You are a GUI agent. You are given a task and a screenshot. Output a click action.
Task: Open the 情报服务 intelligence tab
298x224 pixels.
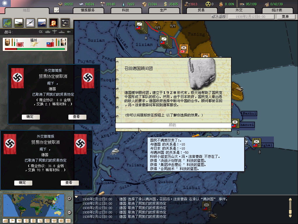pyautogui.click(x=88, y=10)
